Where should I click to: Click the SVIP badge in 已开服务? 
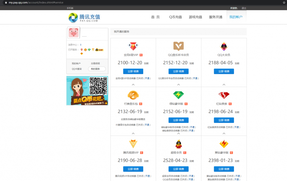(x=99, y=50)
